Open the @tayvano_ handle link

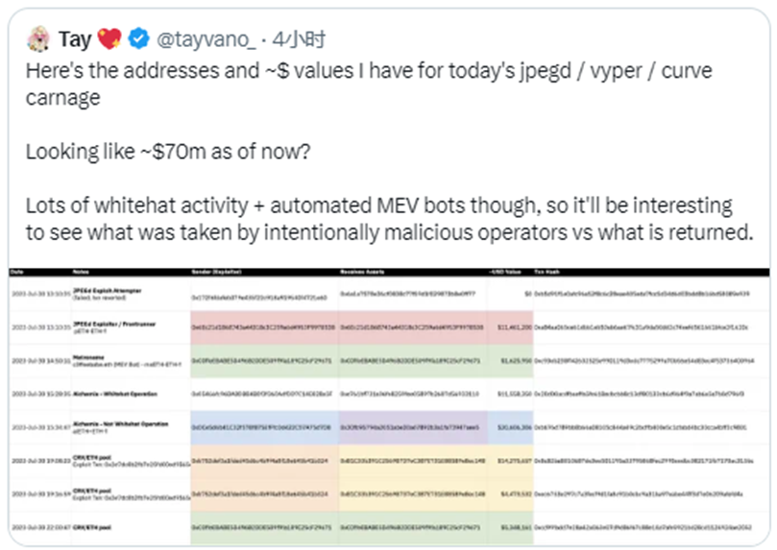pyautogui.click(x=206, y=39)
